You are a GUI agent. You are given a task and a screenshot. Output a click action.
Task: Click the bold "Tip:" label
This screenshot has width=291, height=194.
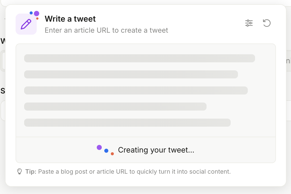[x=31, y=172]
